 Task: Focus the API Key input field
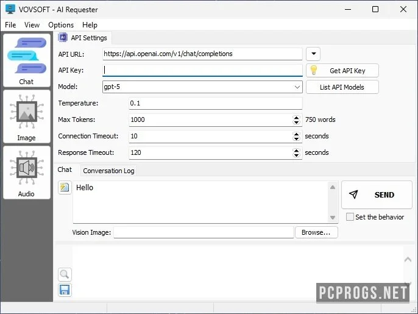202,70
